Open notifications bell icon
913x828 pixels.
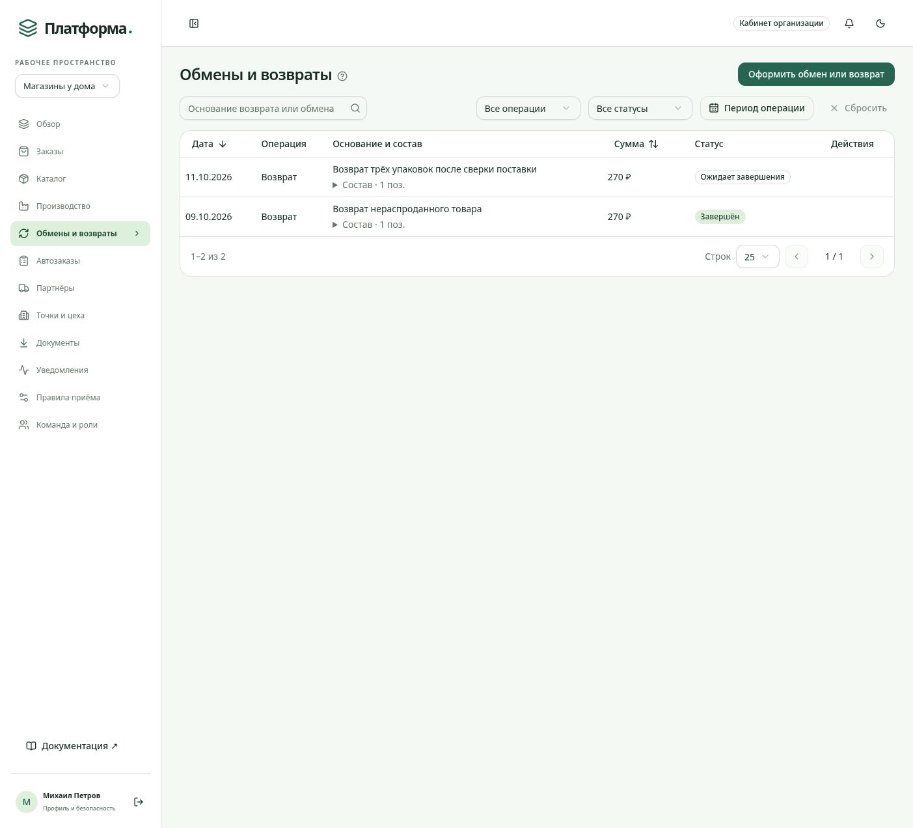tap(849, 23)
